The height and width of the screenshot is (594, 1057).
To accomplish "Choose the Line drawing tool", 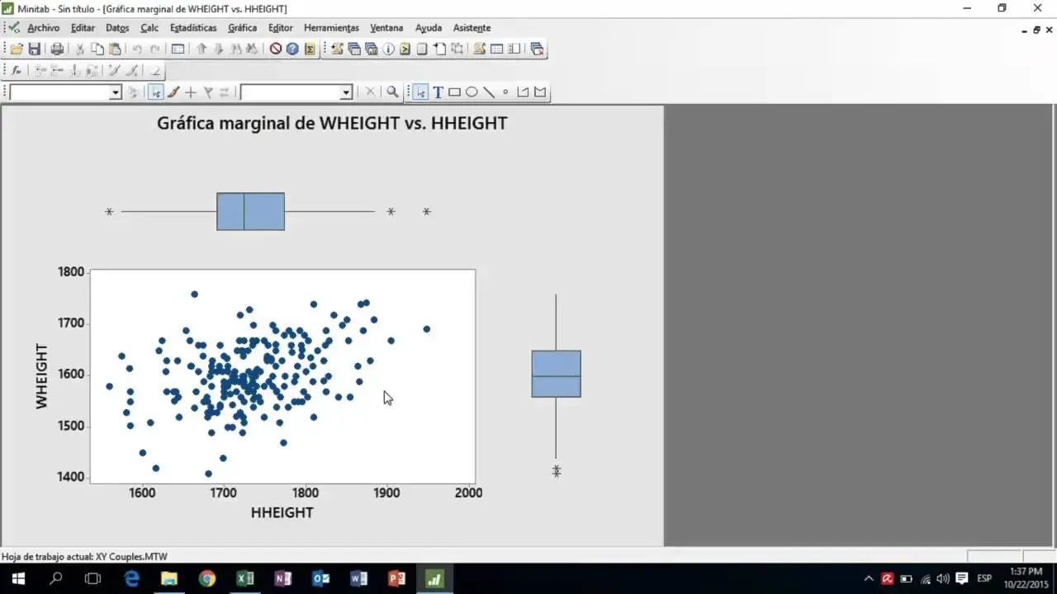I will tap(488, 92).
